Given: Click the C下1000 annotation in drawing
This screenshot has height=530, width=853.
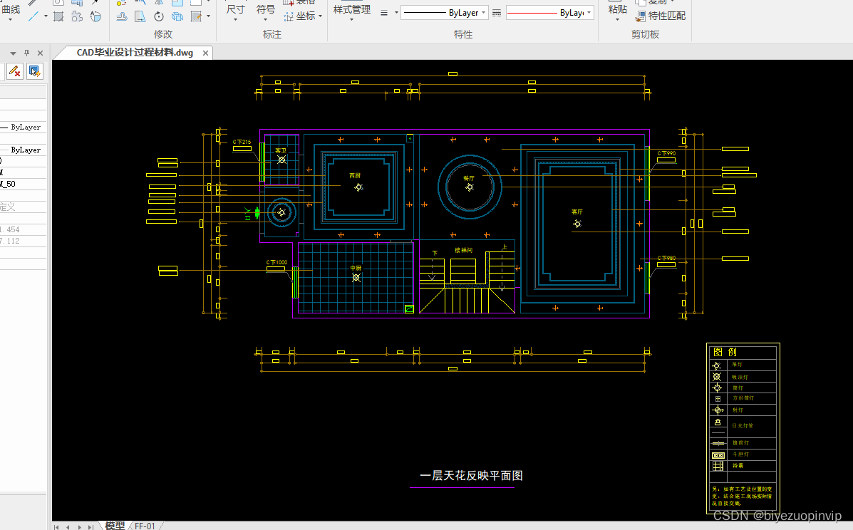Looking at the screenshot, I should pos(277,263).
